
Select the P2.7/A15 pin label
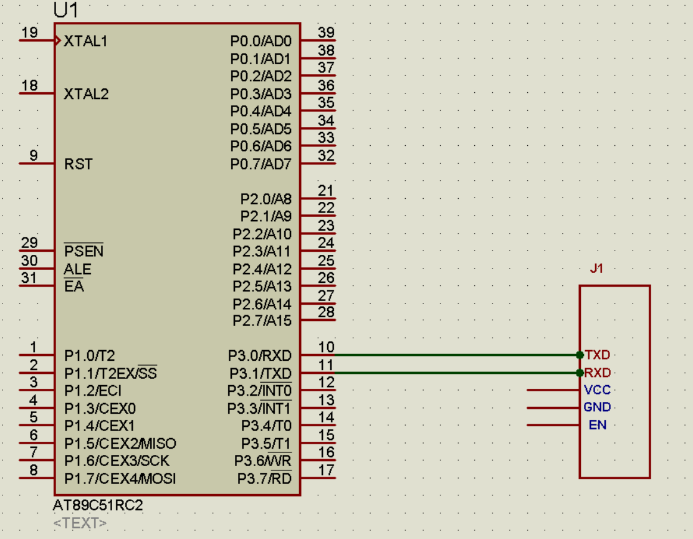[262, 320]
